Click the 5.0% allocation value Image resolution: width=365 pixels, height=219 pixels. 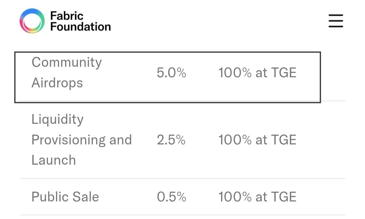(171, 73)
